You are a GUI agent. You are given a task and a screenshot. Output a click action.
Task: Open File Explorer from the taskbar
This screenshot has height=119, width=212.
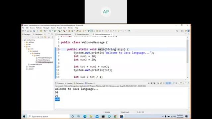(x=91, y=116)
